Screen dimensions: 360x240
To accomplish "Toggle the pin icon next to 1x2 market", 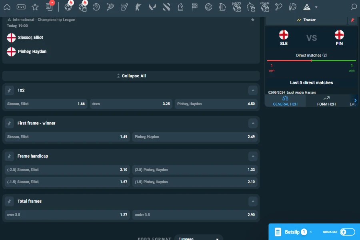I will (x=9, y=90).
